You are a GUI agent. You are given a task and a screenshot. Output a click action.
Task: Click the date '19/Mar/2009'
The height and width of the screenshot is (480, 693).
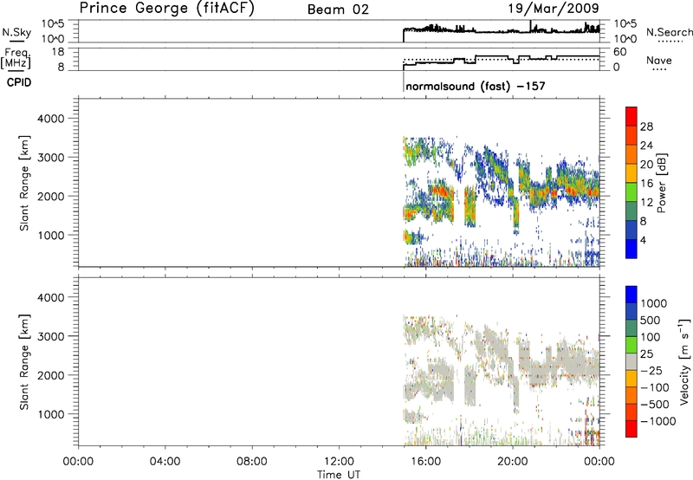(x=554, y=8)
